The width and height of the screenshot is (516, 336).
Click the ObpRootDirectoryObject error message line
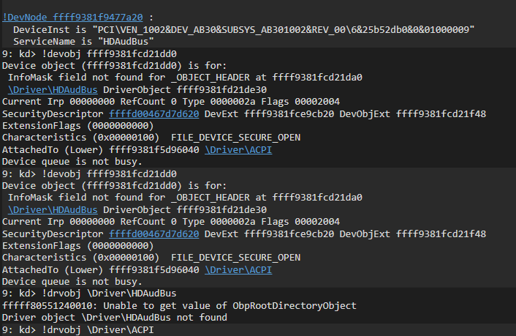tap(179, 305)
